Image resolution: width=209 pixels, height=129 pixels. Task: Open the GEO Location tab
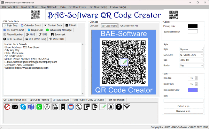[x=13, y=39]
